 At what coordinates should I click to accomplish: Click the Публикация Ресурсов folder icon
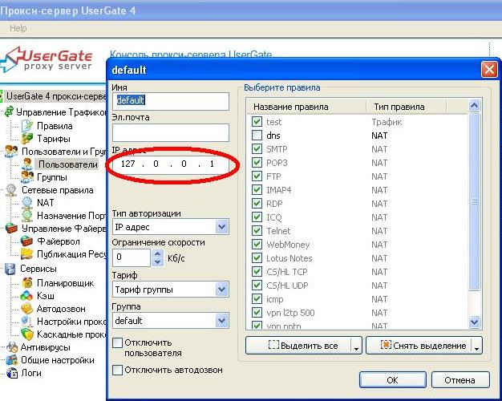pyautogui.click(x=27, y=254)
